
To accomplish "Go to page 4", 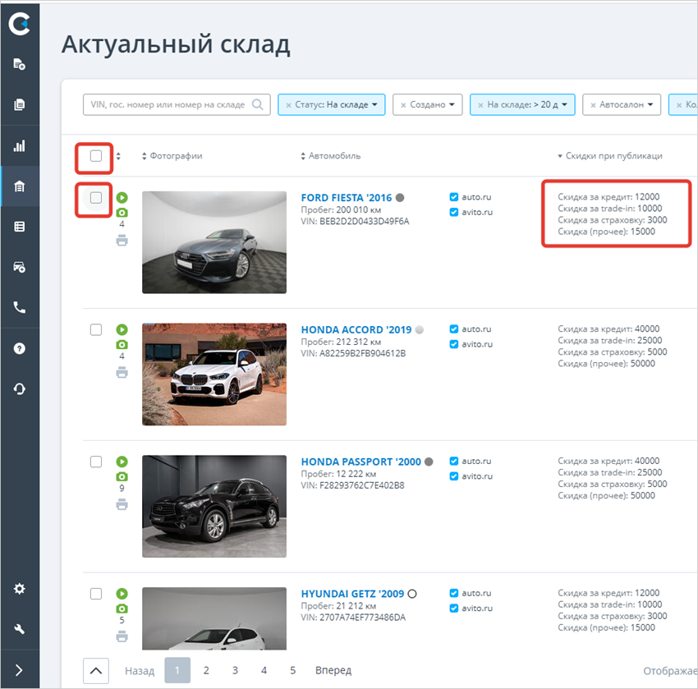I will [x=264, y=670].
